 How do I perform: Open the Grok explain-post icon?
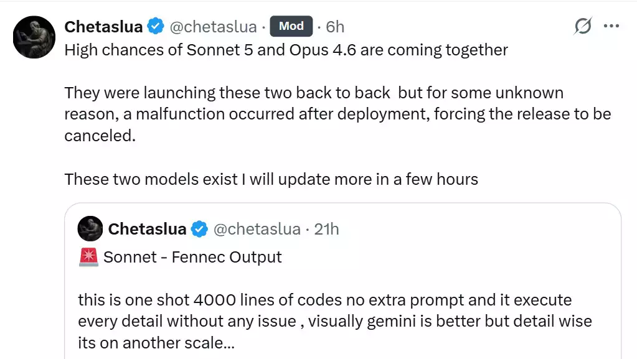[x=583, y=26]
